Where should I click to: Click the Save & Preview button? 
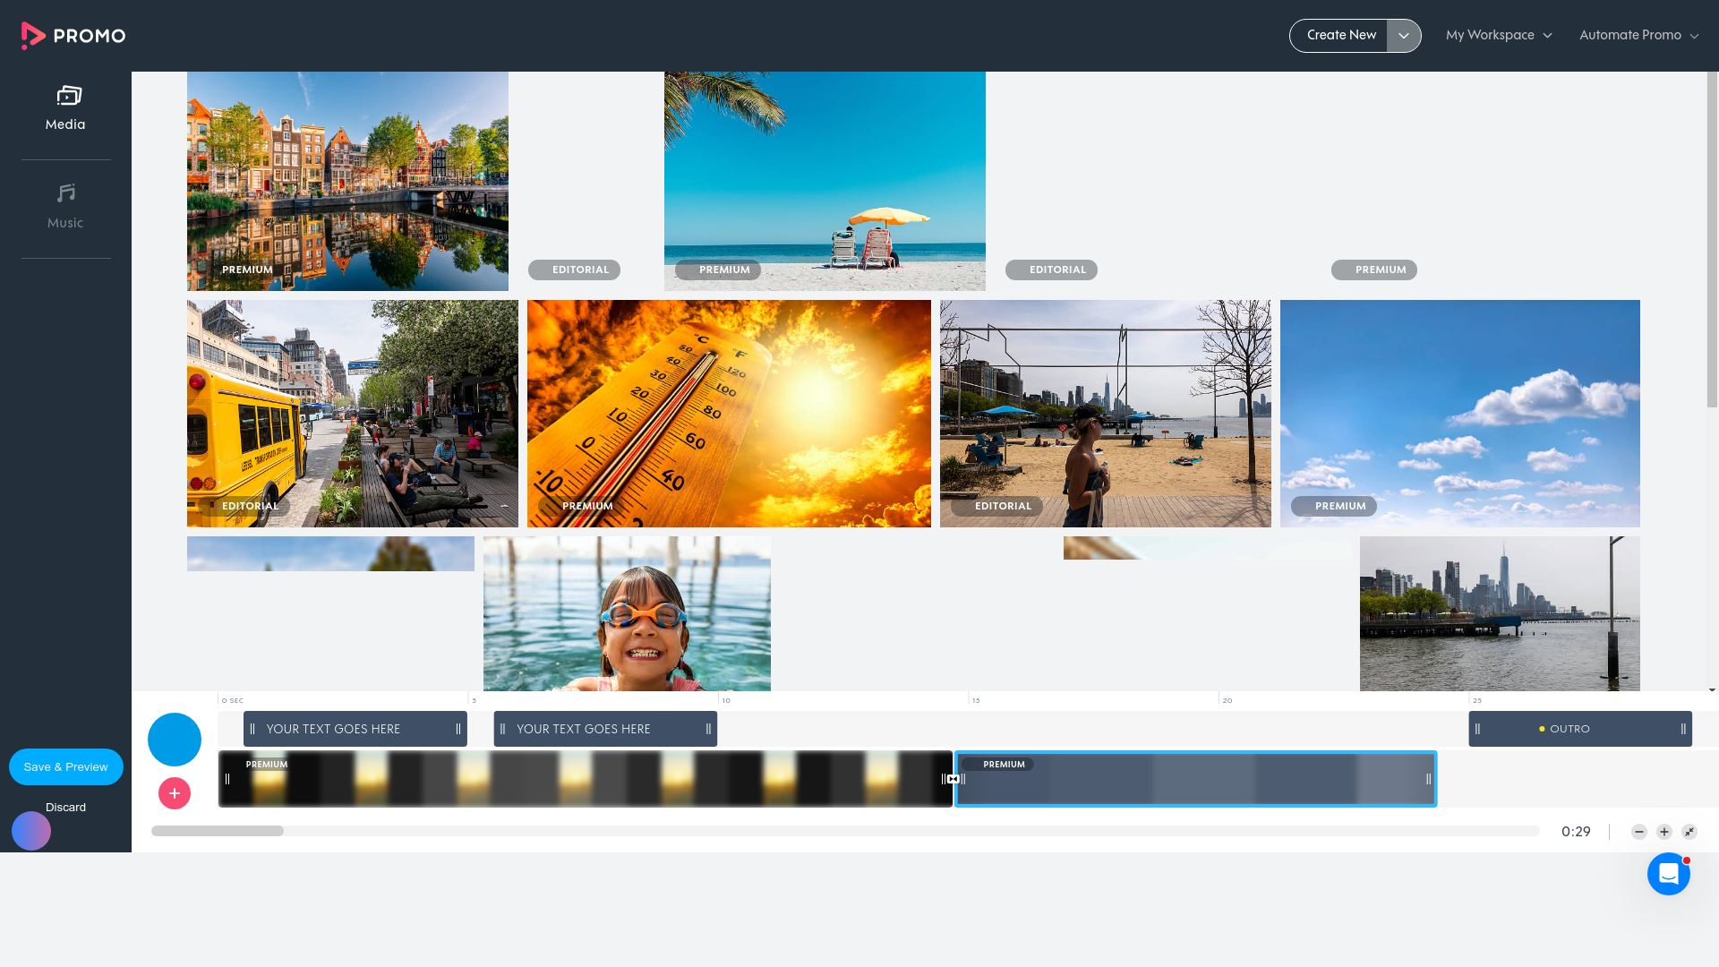(x=64, y=766)
